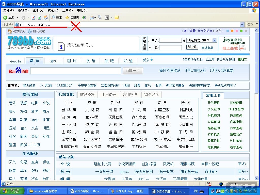Click the Baidu logo
This screenshot has height=195, width=260.
(x=19, y=71)
